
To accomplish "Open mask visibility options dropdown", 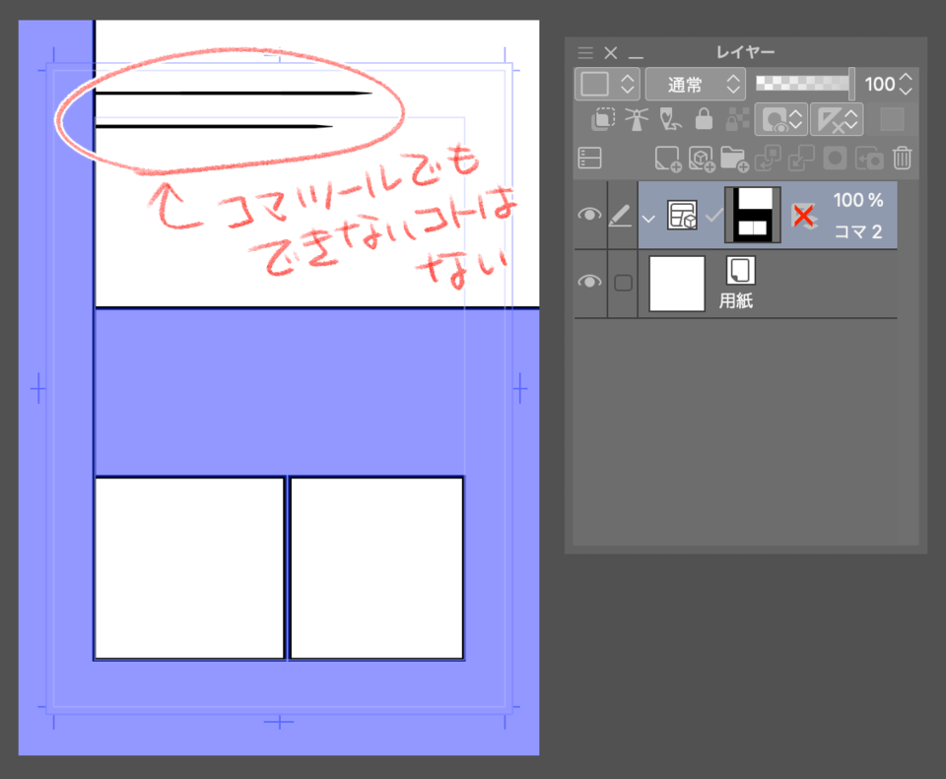I will point(781,119).
